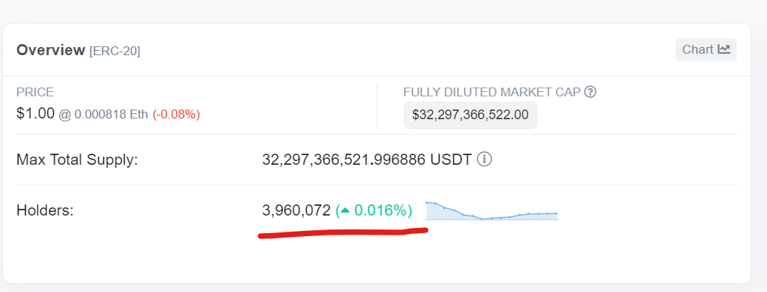Click the 3,960,072 holders count

click(296, 210)
